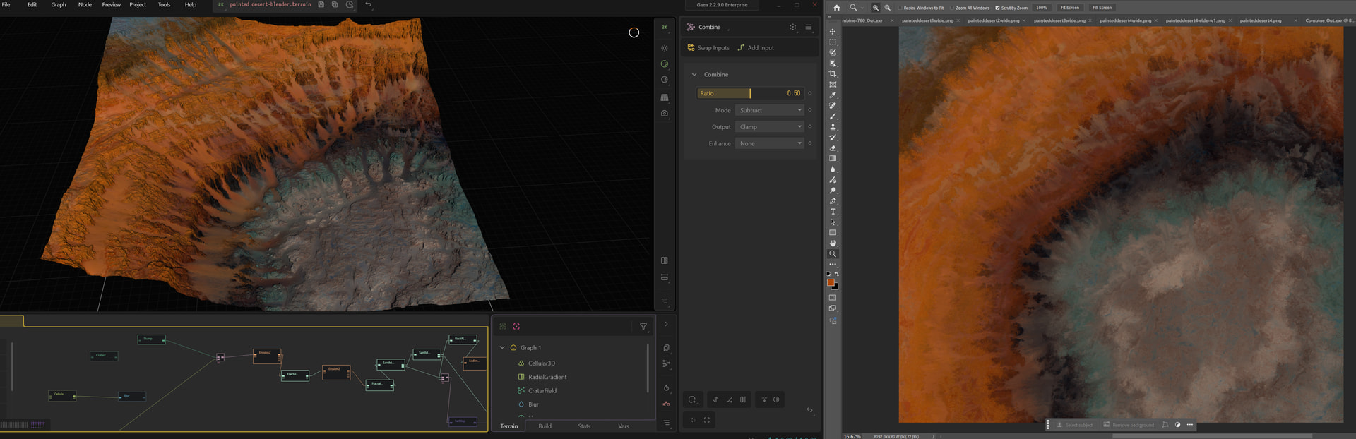The height and width of the screenshot is (439, 1356).
Task: Collapse the Graph 1 tree
Action: (502, 348)
